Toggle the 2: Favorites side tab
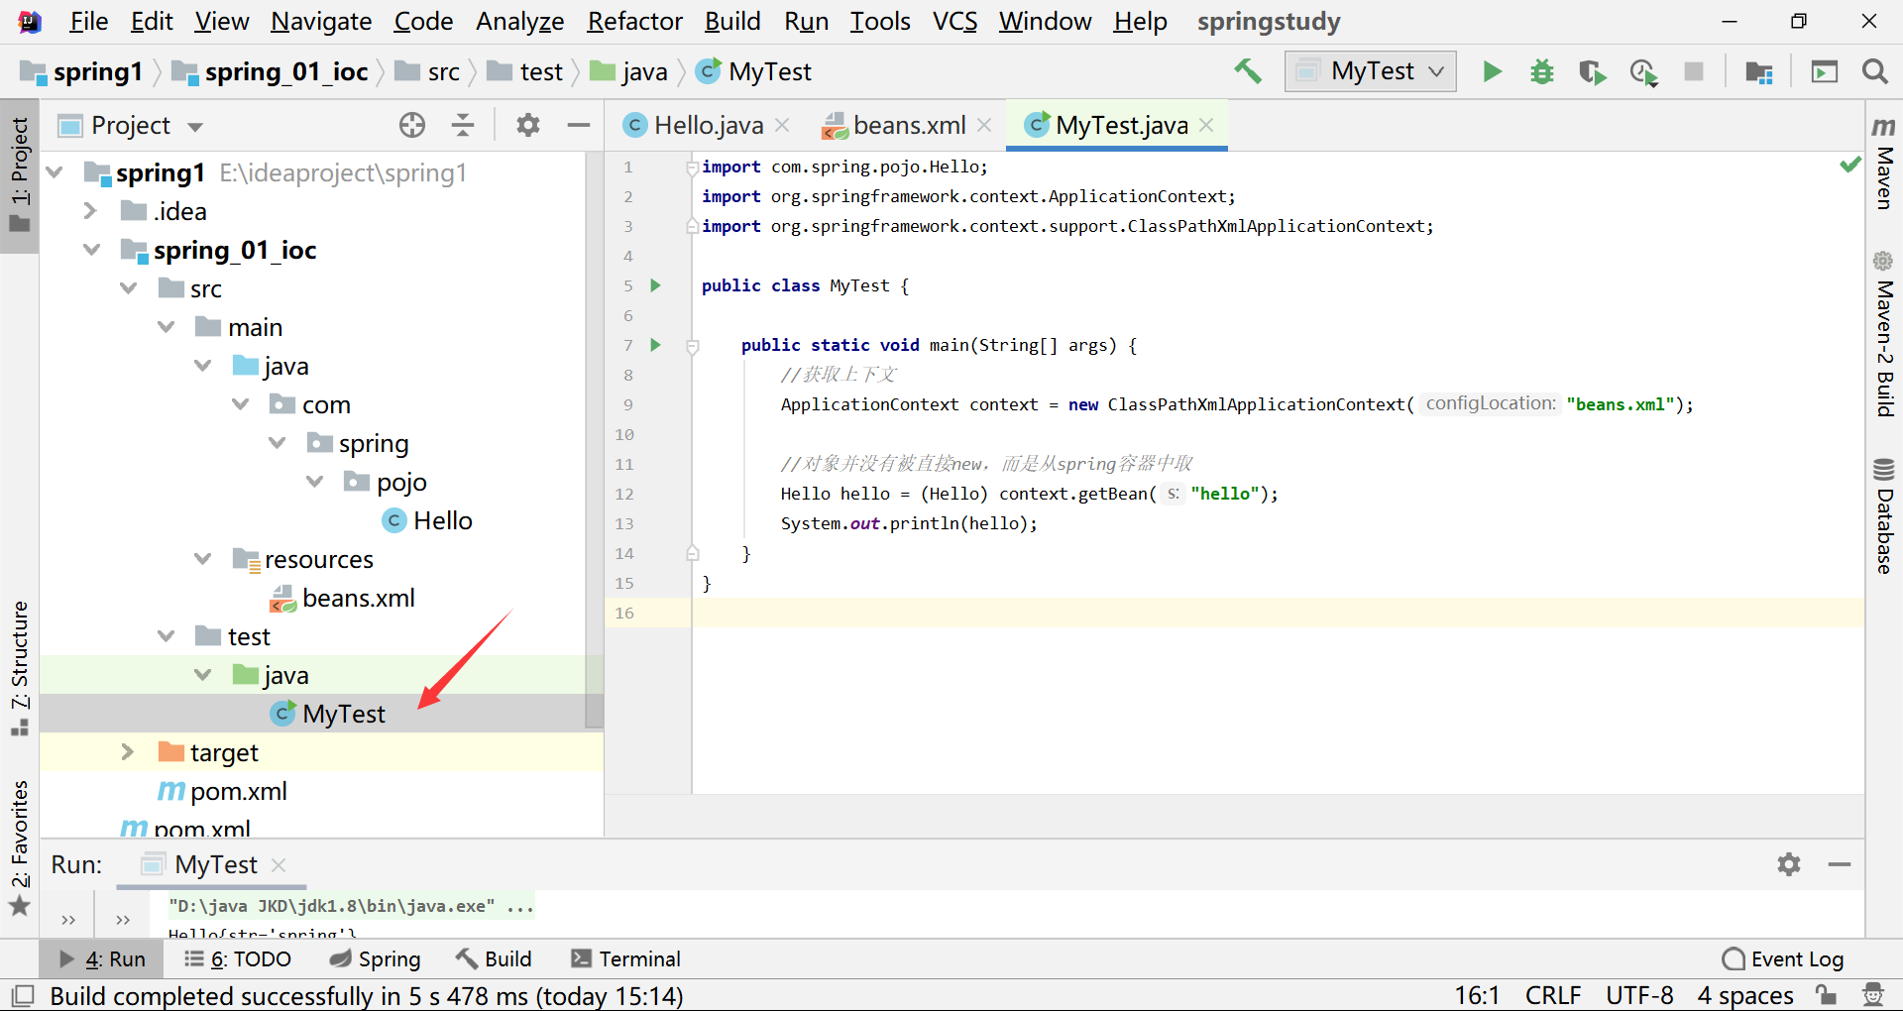The height and width of the screenshot is (1011, 1903). coord(20,847)
